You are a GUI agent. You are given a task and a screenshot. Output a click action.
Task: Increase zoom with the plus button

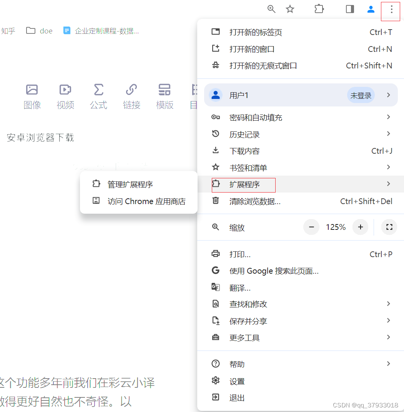[x=360, y=227]
